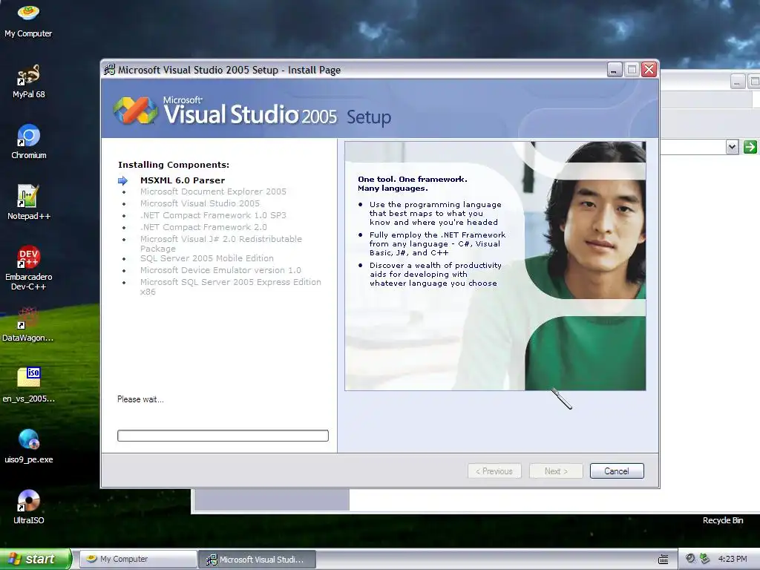Click green Go arrow in background window

pos(750,146)
